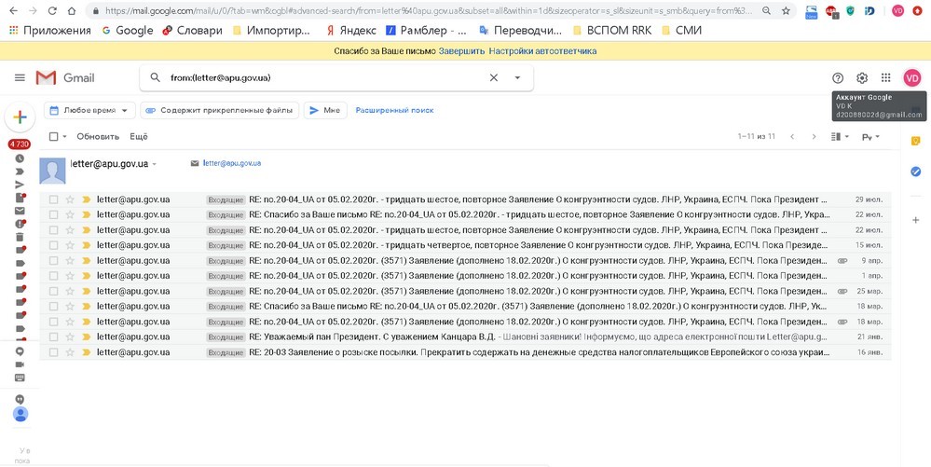Click the VD account avatar in Gmail header

click(x=912, y=78)
